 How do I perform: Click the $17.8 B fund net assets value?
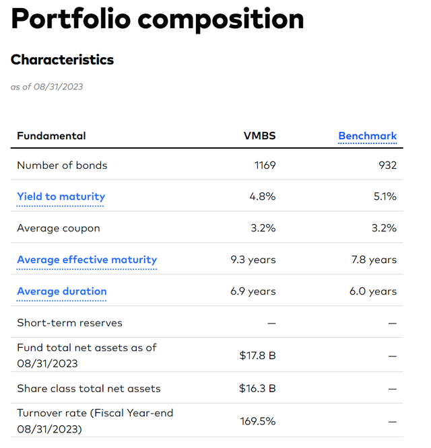click(257, 355)
